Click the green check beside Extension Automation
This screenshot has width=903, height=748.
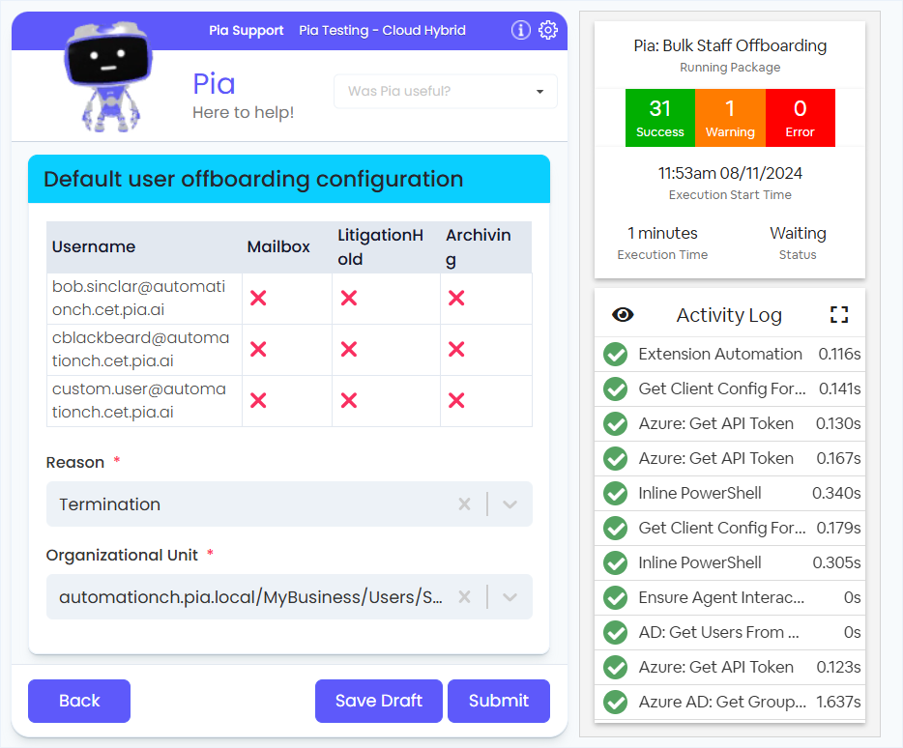point(616,354)
